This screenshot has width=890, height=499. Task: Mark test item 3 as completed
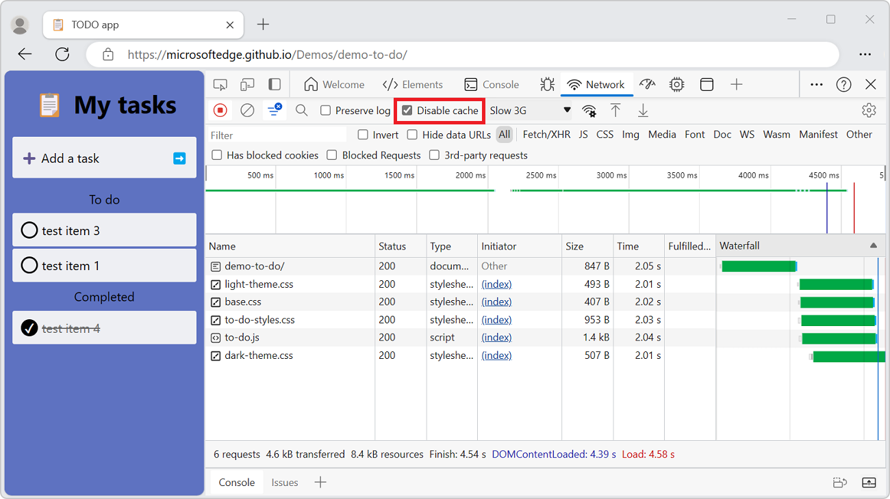coord(29,230)
